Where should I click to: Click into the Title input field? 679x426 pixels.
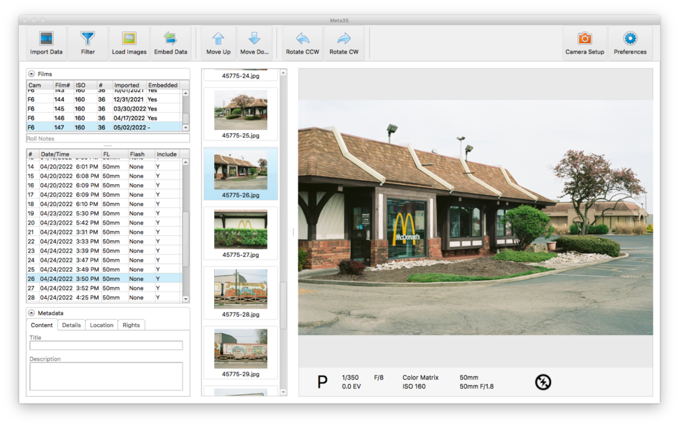(x=106, y=346)
